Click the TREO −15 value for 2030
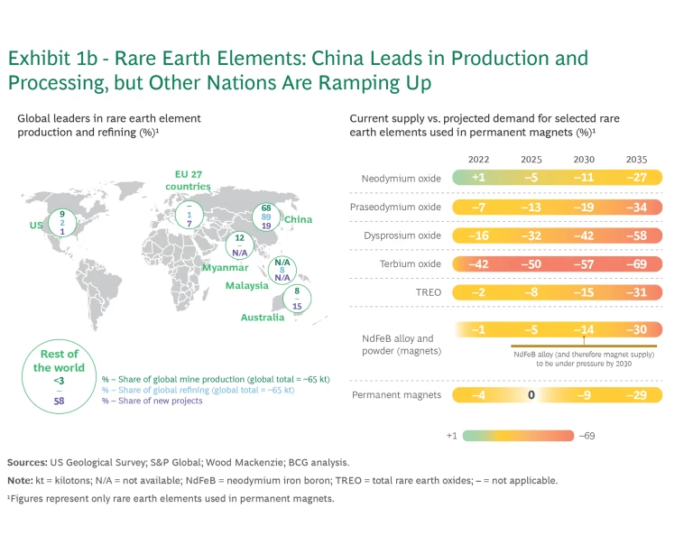The width and height of the screenshot is (693, 554). (x=584, y=292)
